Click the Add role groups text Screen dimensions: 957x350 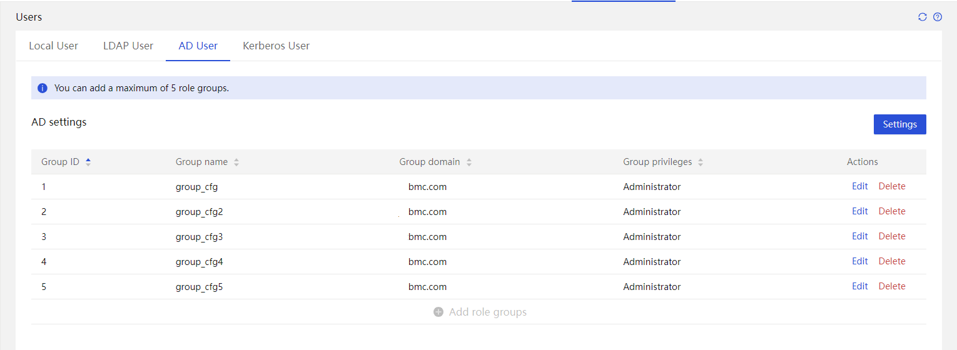pyautogui.click(x=488, y=312)
